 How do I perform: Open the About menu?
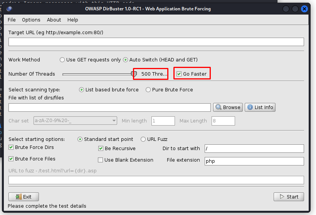pyautogui.click(x=54, y=20)
